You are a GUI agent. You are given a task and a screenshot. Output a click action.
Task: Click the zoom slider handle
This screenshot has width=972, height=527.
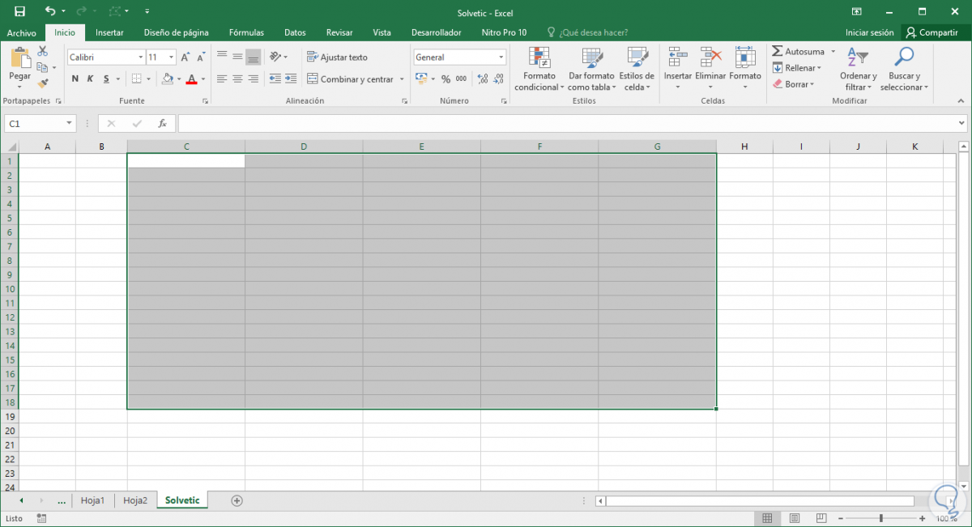(x=881, y=518)
